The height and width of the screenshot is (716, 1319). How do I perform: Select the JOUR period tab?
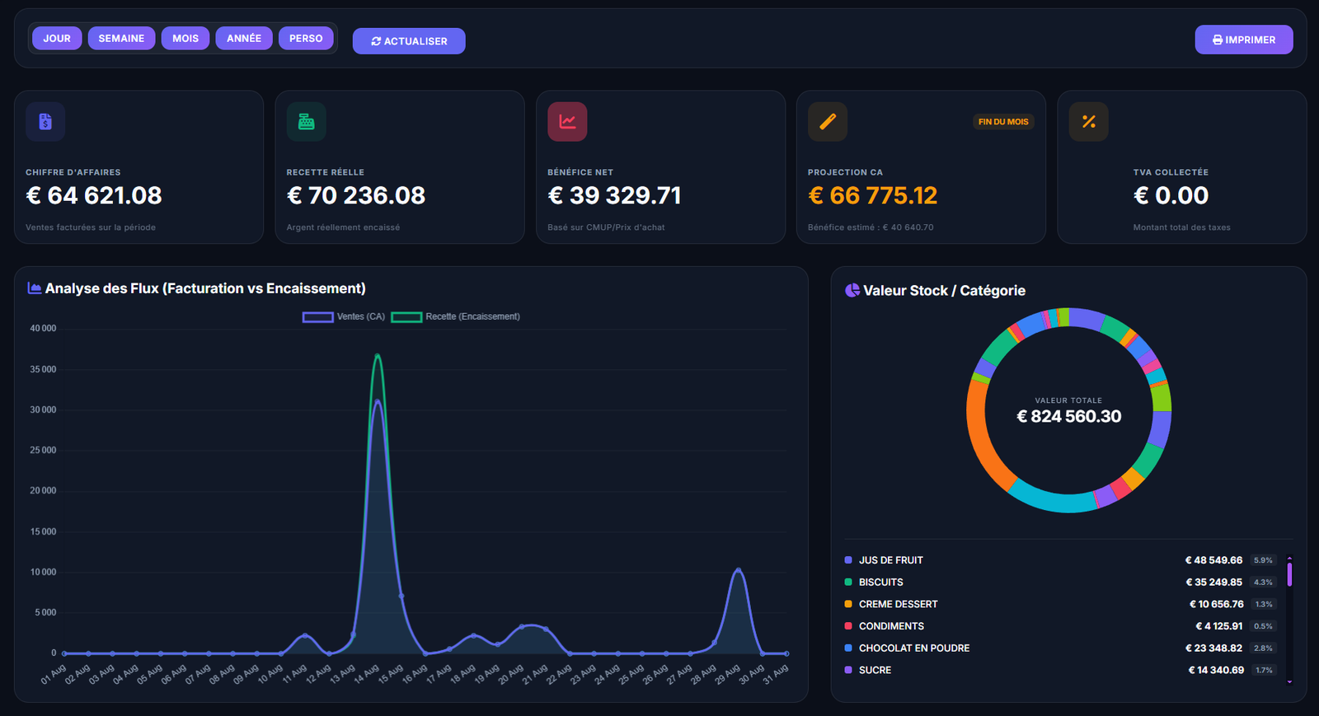57,38
